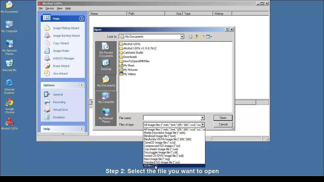Select the HowToOpenAMRFiles folder

[134, 61]
